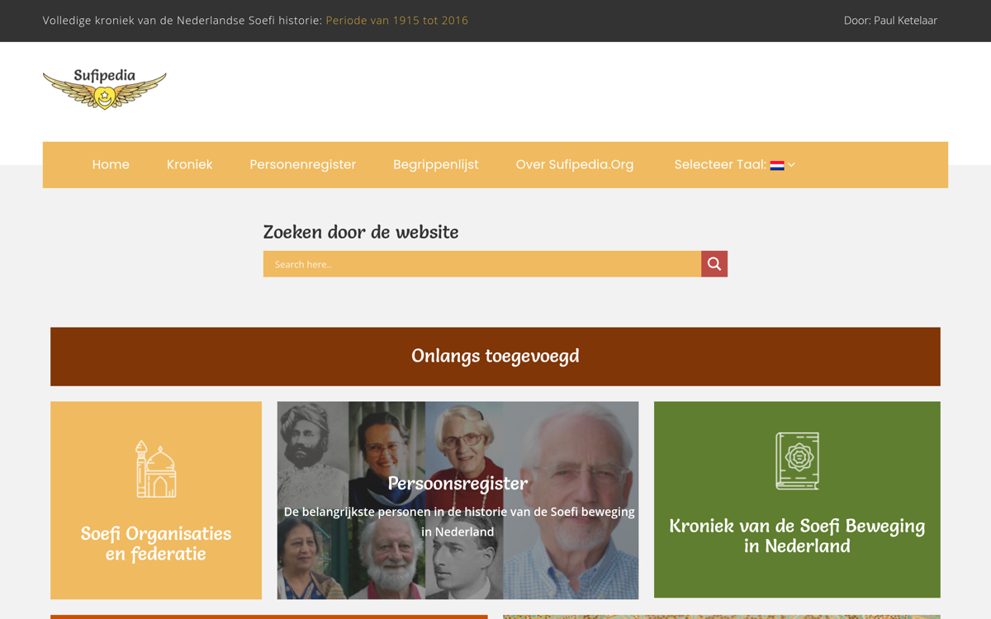
Task: Click 'De belangrijkste personen' description text
Action: pyautogui.click(x=459, y=522)
